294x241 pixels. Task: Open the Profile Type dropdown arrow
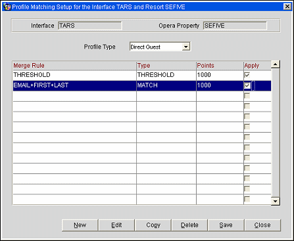click(x=186, y=47)
